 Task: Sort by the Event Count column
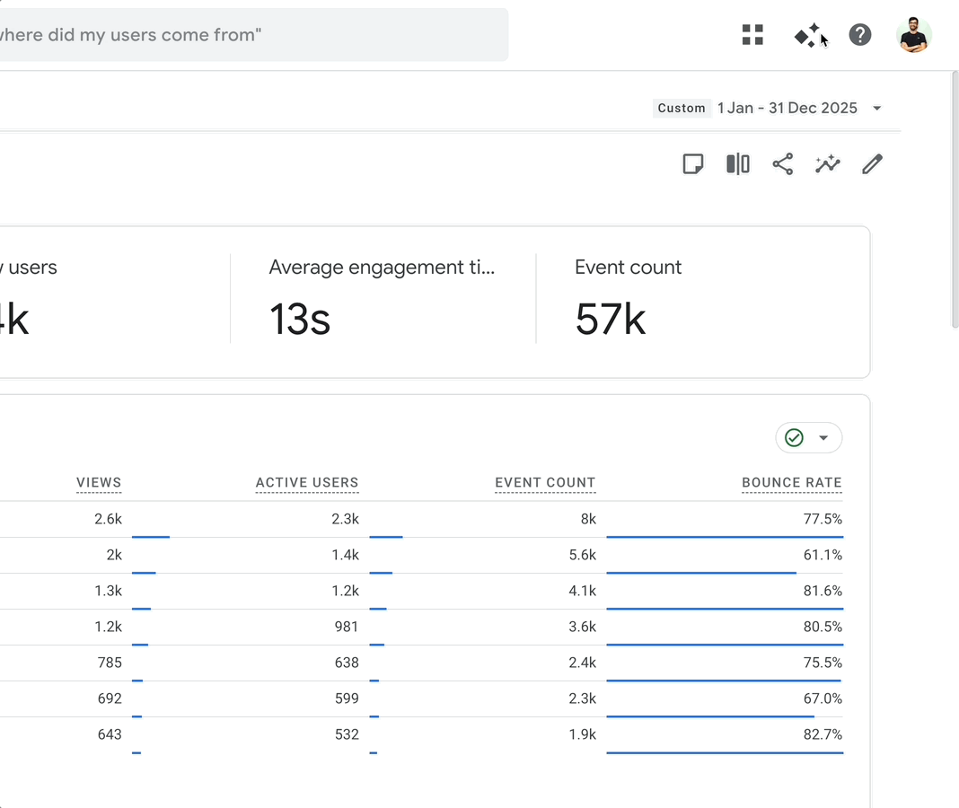(545, 482)
